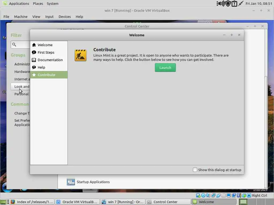Click VirtualBox display status icon

[229, 195]
